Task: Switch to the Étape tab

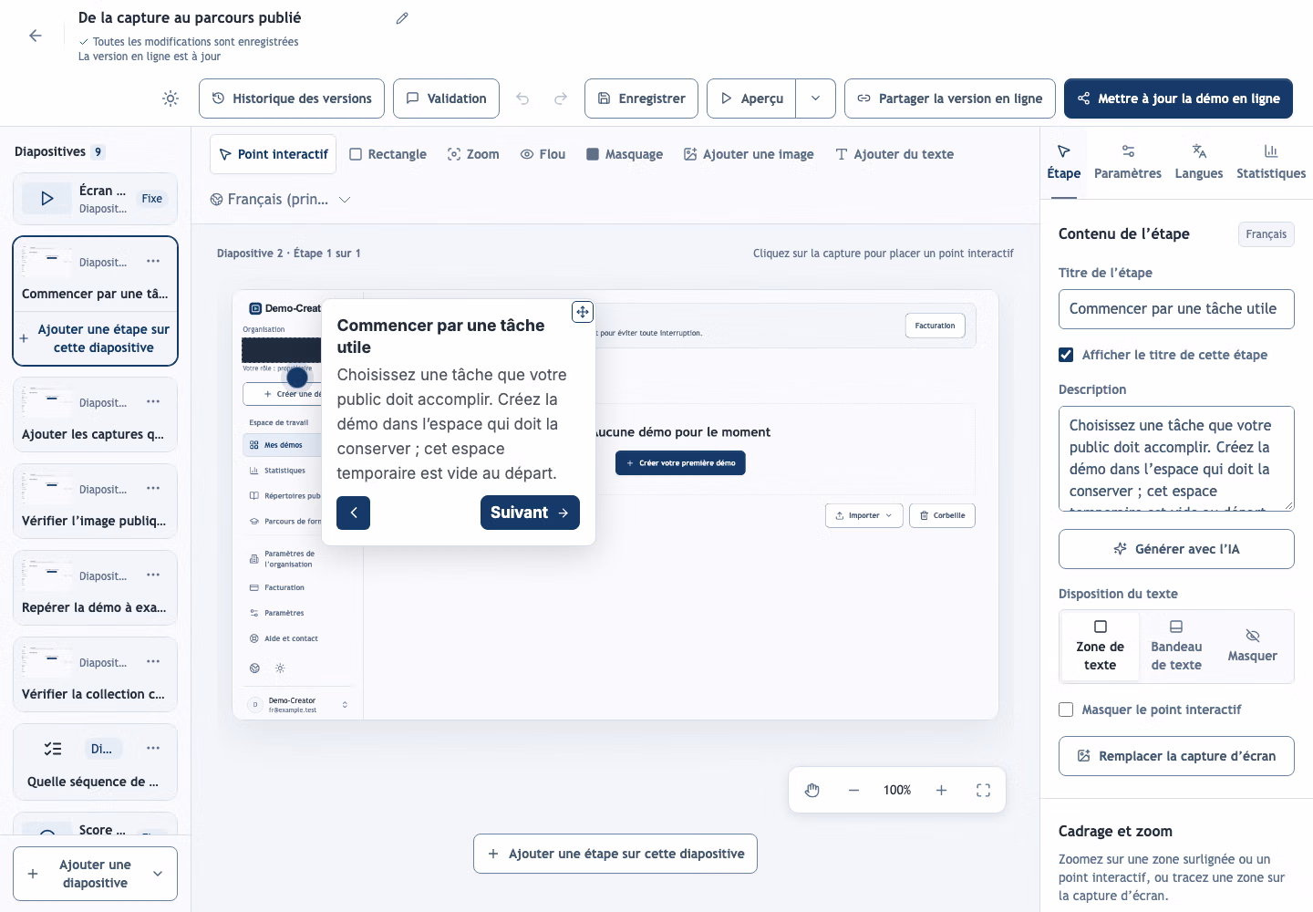Action: pyautogui.click(x=1063, y=162)
